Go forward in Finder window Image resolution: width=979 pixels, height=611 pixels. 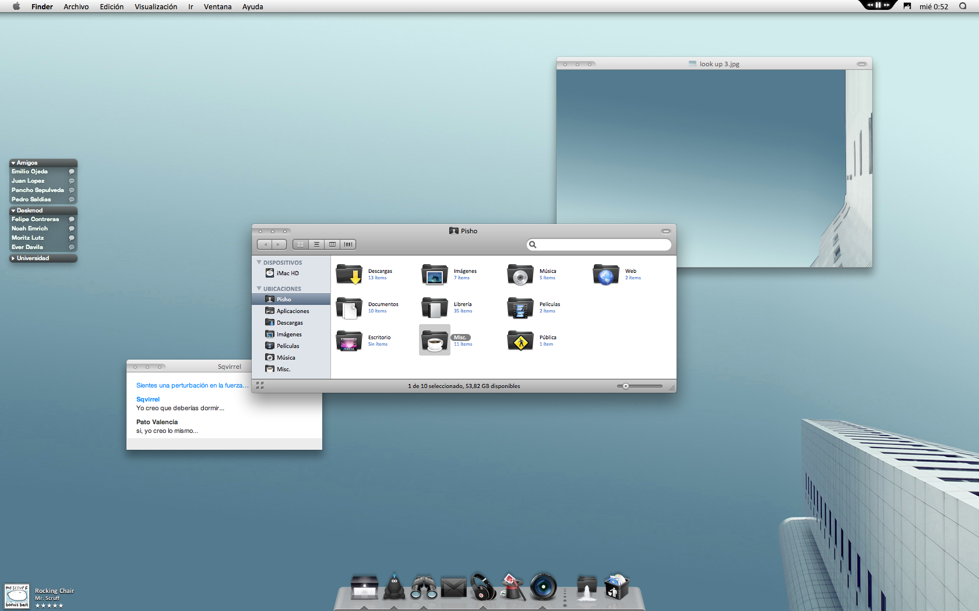(x=279, y=244)
